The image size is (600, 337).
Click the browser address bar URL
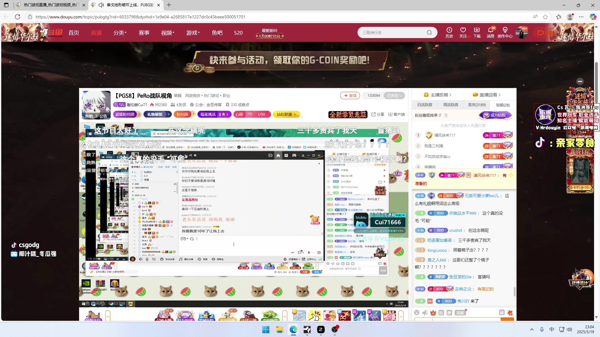tap(140, 17)
